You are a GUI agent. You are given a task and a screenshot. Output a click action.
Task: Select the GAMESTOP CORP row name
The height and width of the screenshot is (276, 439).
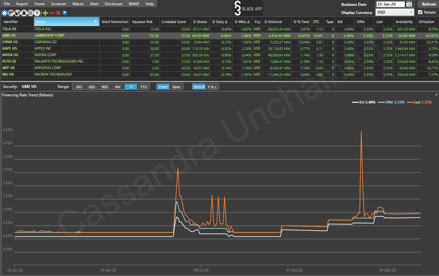(x=49, y=35)
